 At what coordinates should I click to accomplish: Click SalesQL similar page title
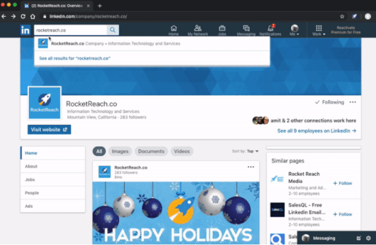click(307, 209)
